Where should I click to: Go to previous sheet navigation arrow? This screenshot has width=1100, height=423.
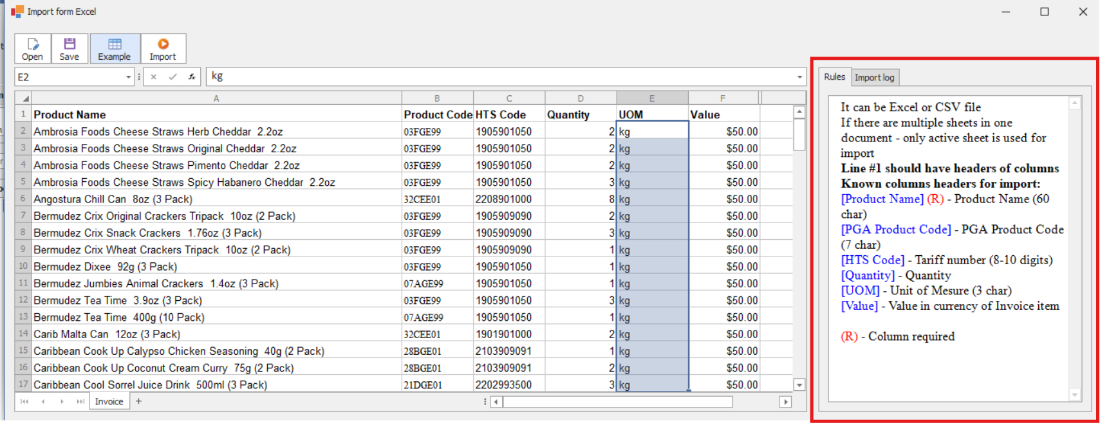coord(42,401)
